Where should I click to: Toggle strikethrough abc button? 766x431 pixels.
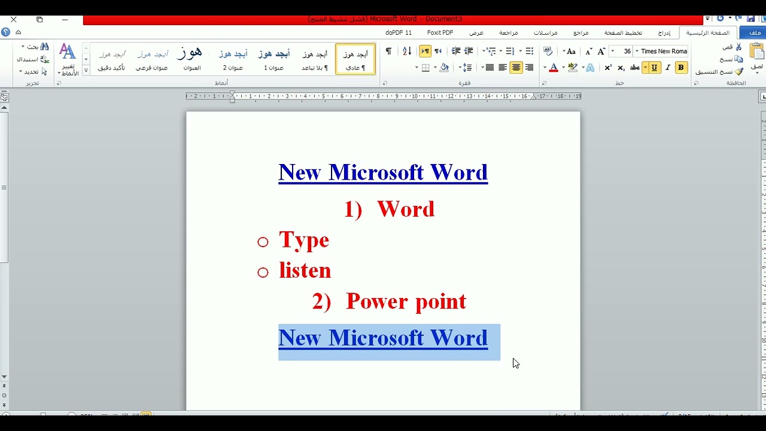(x=635, y=68)
